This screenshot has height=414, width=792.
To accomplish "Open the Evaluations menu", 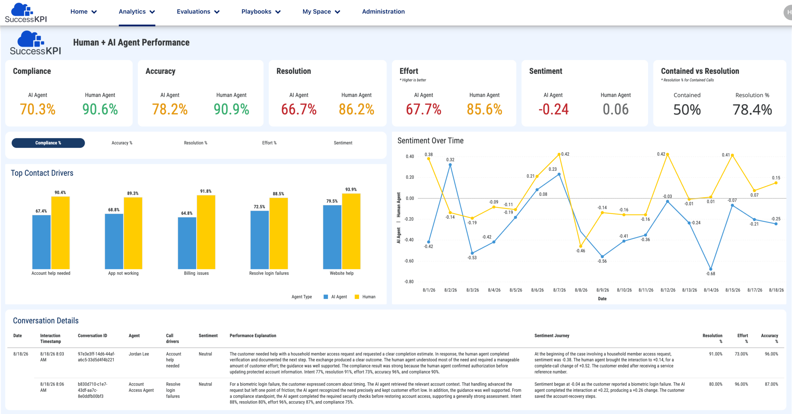I will (193, 11).
